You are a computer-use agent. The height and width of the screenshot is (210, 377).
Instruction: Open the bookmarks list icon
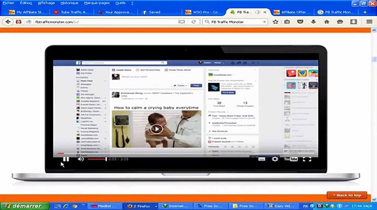287,22
